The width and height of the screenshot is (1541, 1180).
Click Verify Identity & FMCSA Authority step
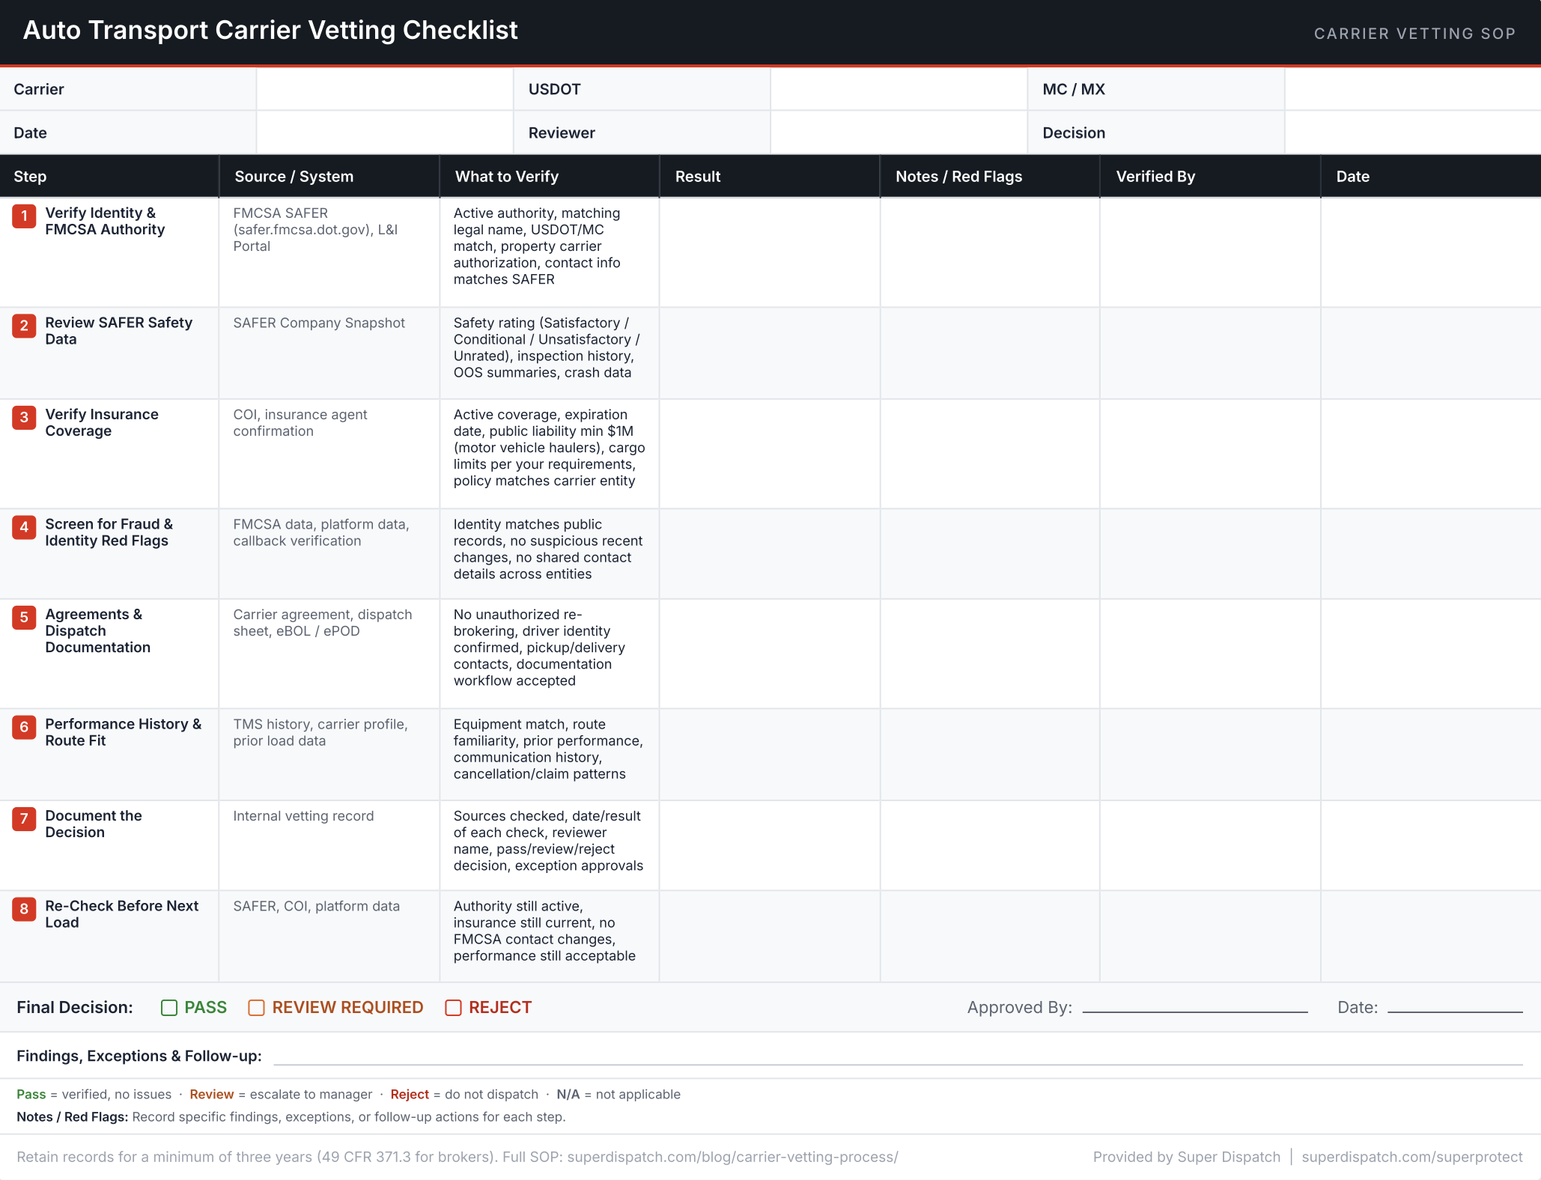105,222
